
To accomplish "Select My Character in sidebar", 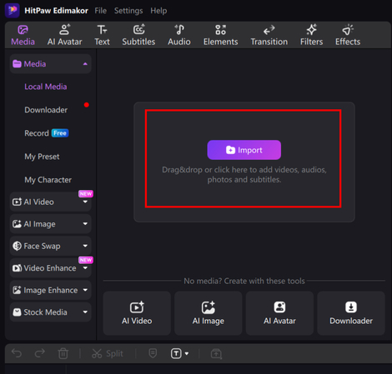I will pyautogui.click(x=48, y=180).
